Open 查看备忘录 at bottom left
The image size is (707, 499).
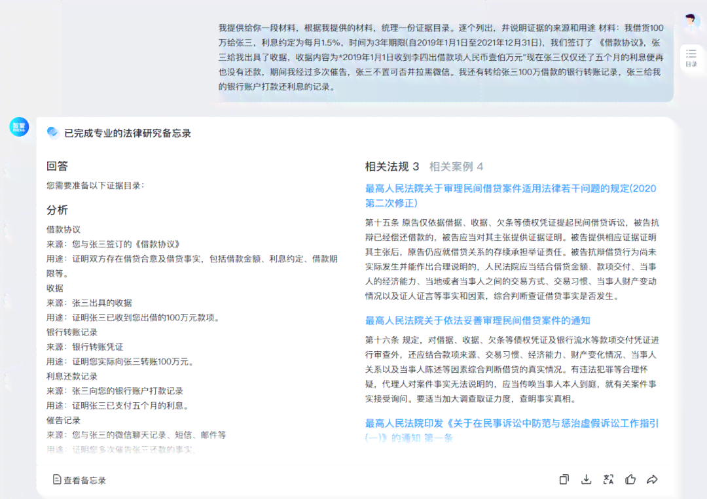tap(79, 480)
